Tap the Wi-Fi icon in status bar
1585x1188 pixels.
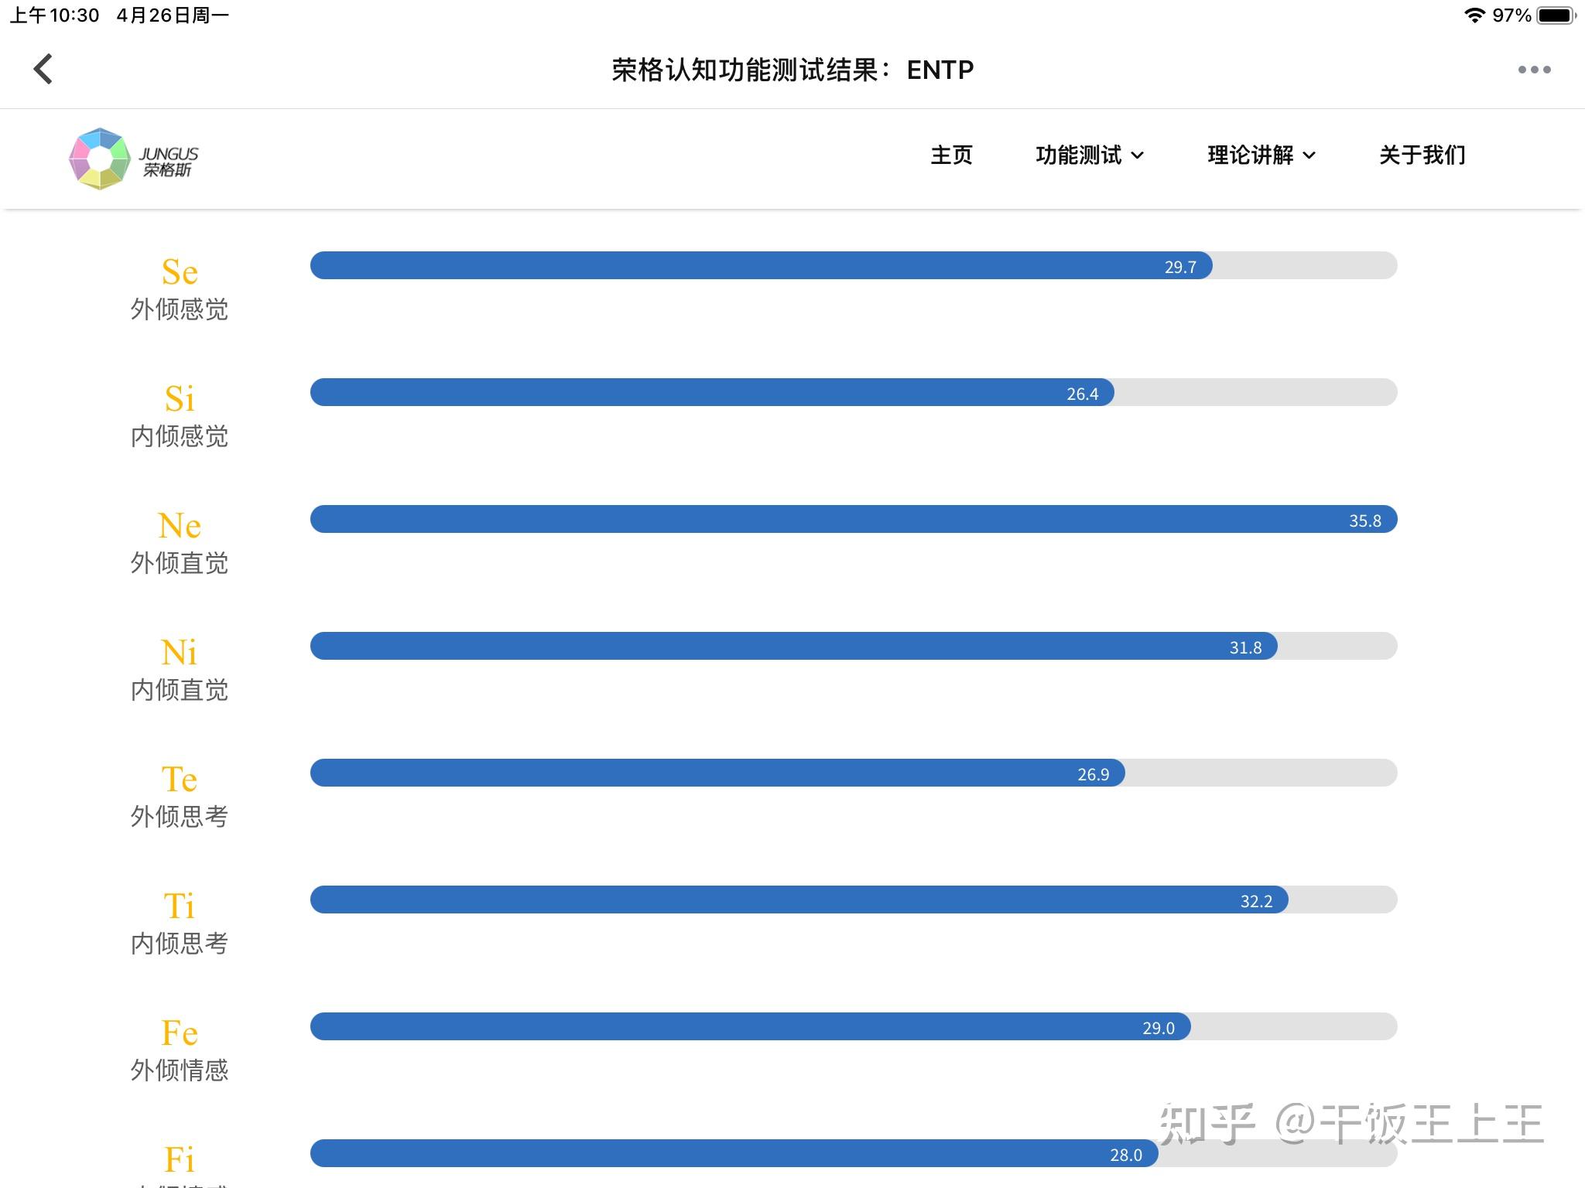point(1474,15)
